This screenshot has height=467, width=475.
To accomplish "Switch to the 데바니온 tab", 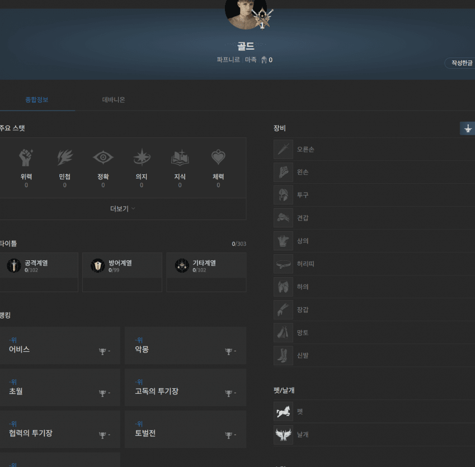I will [114, 100].
